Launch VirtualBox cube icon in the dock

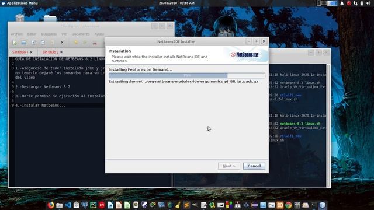point(323,205)
